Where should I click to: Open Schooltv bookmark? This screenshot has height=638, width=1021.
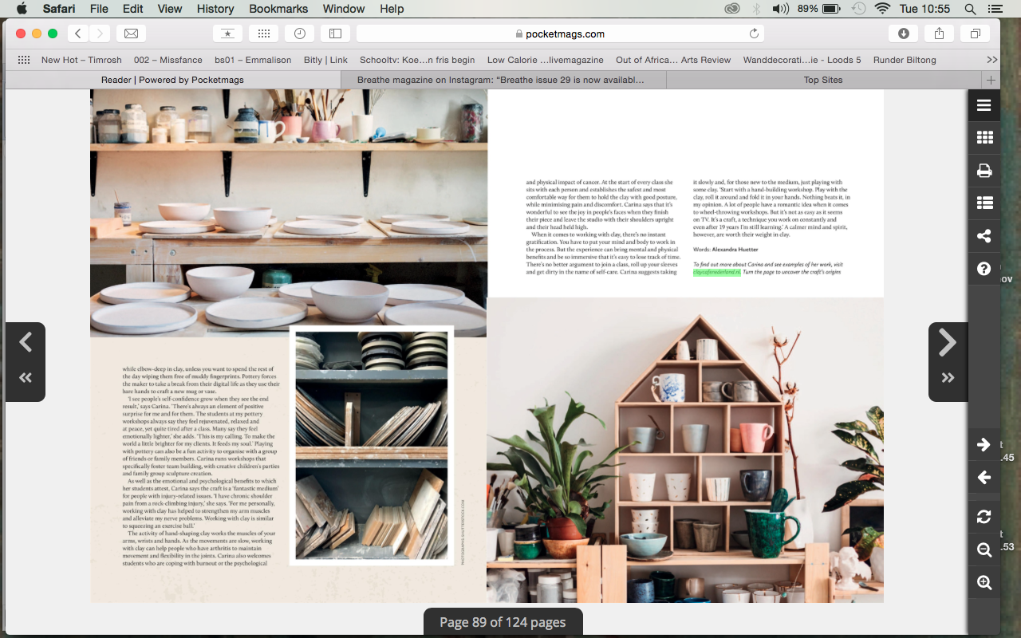(417, 60)
